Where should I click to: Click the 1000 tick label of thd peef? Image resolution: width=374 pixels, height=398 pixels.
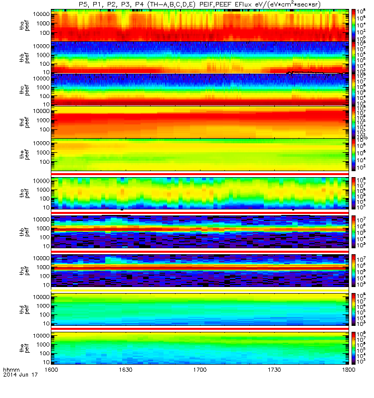43,120
